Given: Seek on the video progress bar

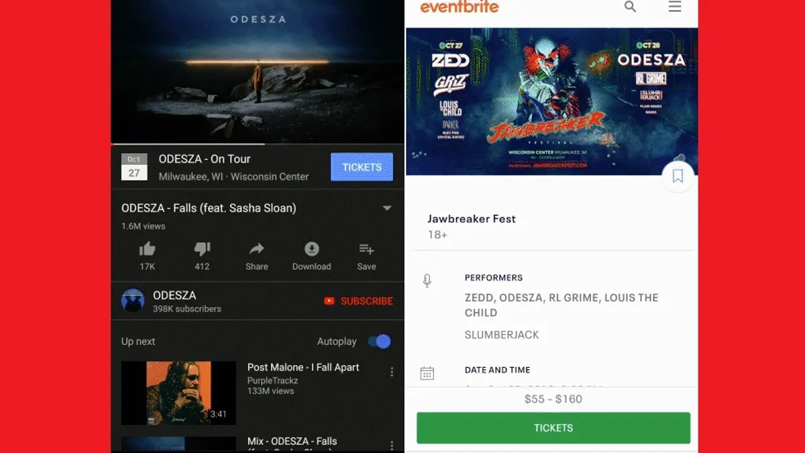Looking at the screenshot, I should 258,144.
